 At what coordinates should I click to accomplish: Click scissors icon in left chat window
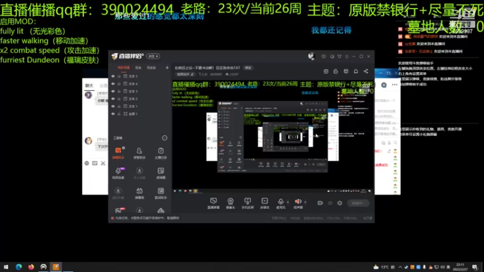(103, 163)
